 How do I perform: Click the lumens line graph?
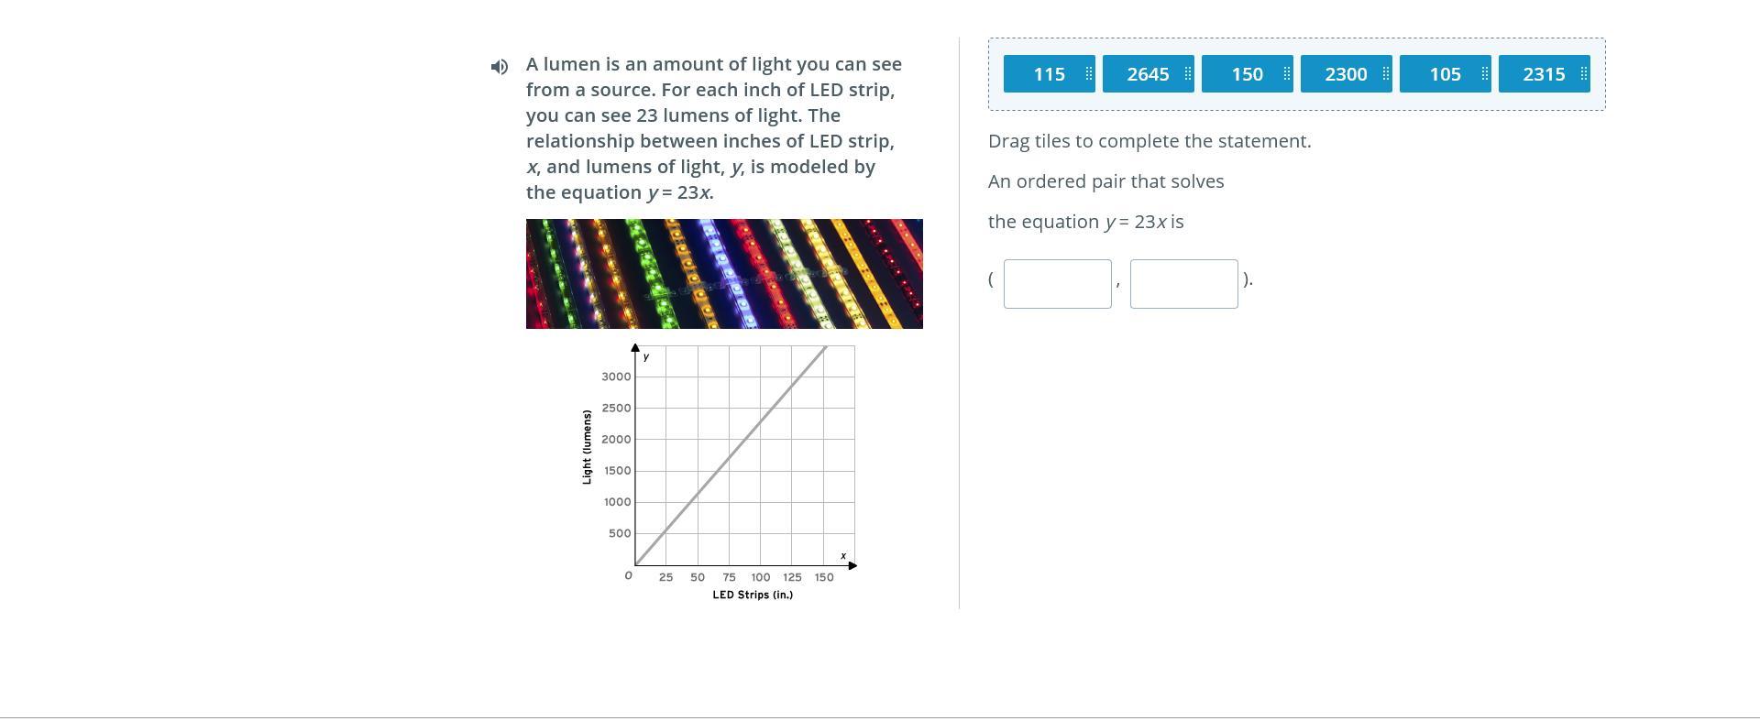744,456
